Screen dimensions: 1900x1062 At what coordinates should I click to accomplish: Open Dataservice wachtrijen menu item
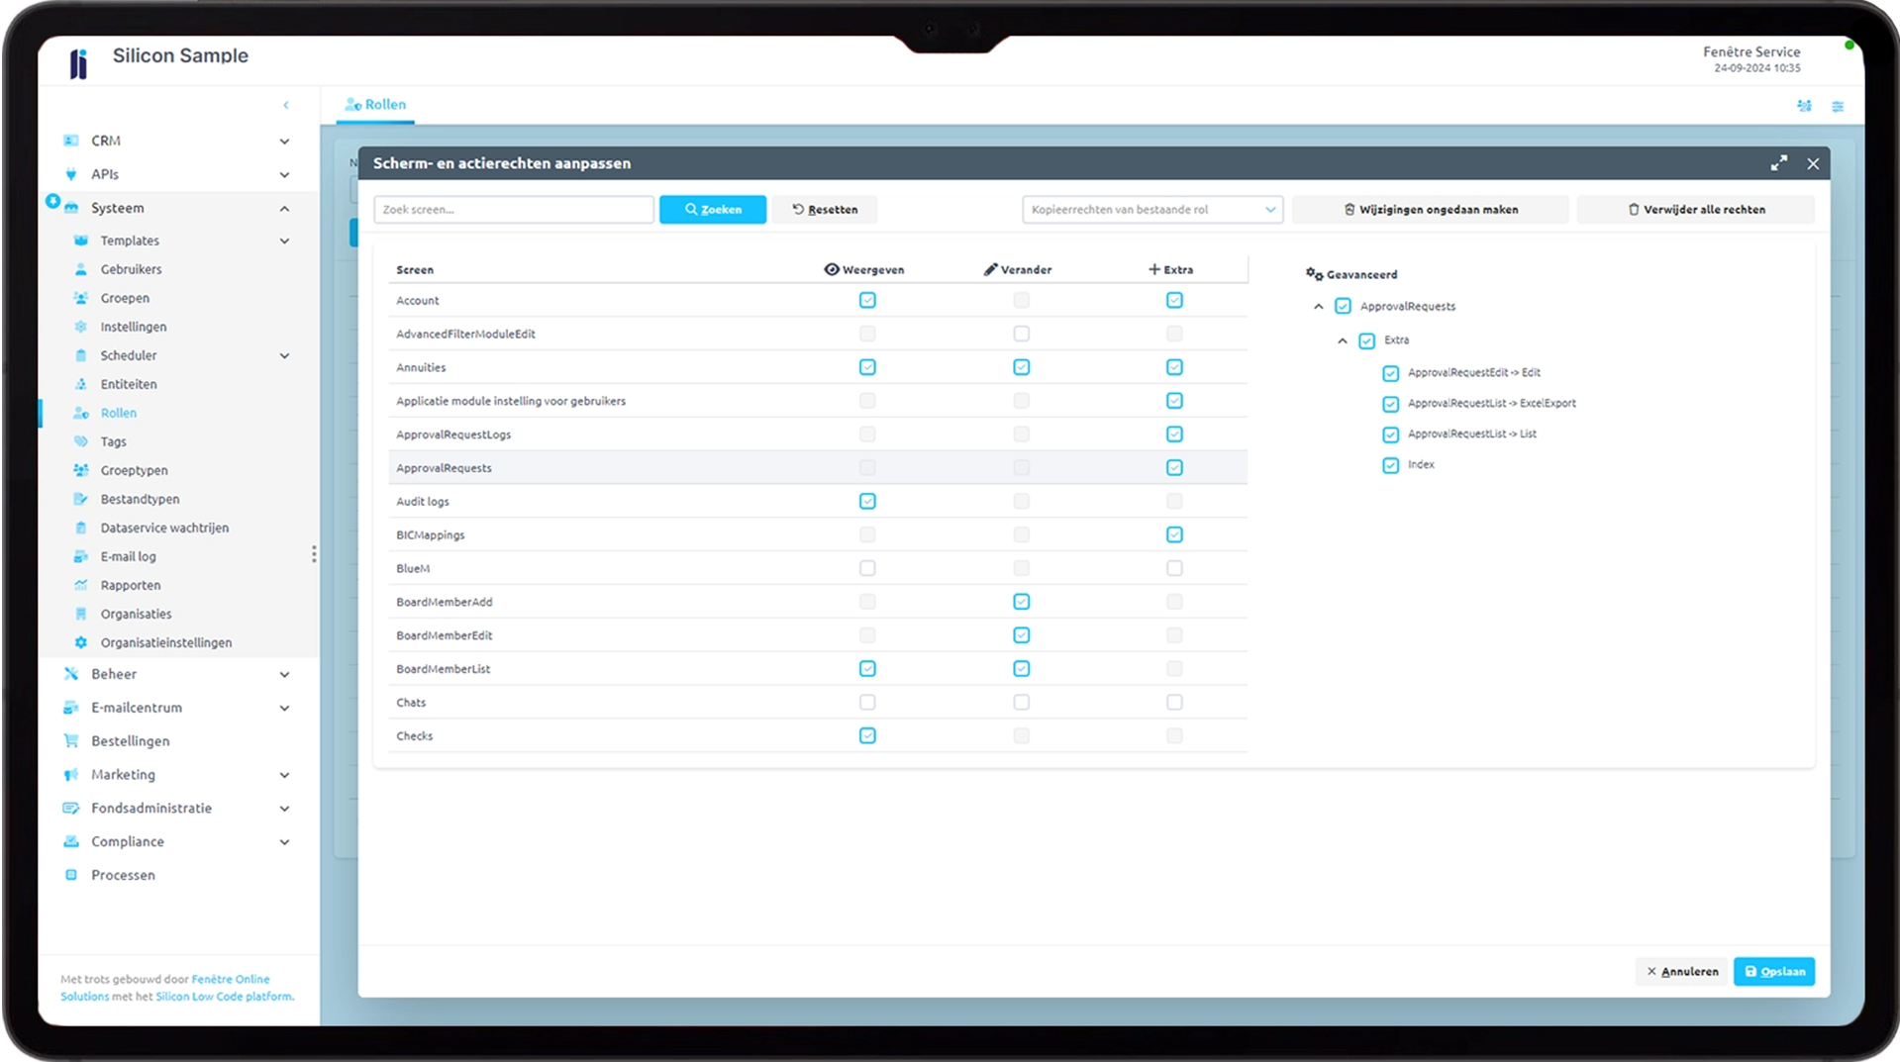click(x=164, y=528)
